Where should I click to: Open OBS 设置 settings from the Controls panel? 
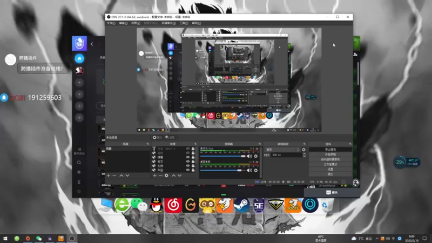click(x=330, y=170)
